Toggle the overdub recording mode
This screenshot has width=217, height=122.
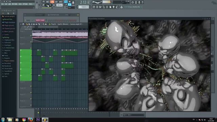tap(57, 2)
